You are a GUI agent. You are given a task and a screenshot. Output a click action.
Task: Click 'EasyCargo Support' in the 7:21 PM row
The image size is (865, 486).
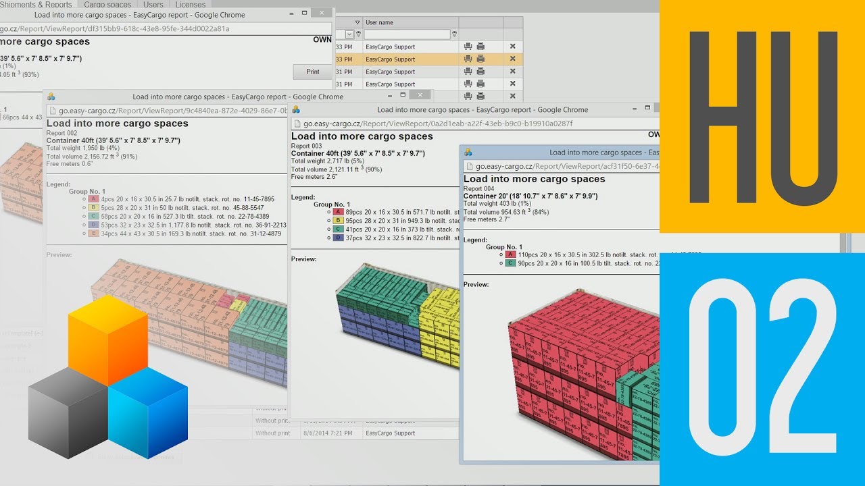391,433
